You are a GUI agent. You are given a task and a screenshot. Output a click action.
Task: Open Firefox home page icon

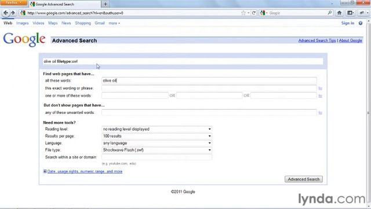point(339,13)
